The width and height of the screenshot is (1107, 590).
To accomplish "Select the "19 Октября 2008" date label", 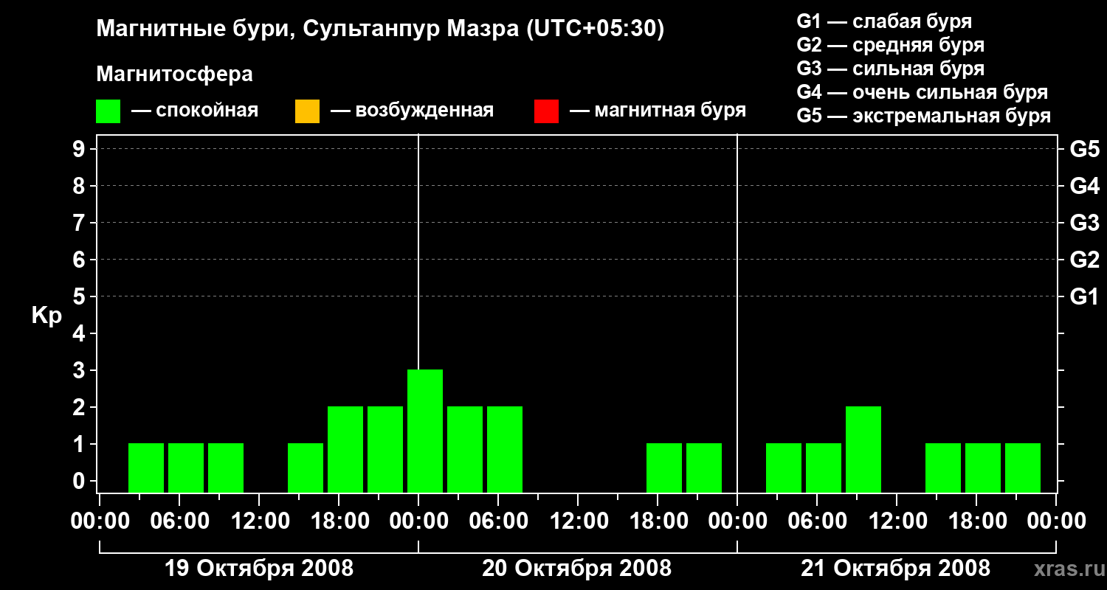I will click(258, 569).
